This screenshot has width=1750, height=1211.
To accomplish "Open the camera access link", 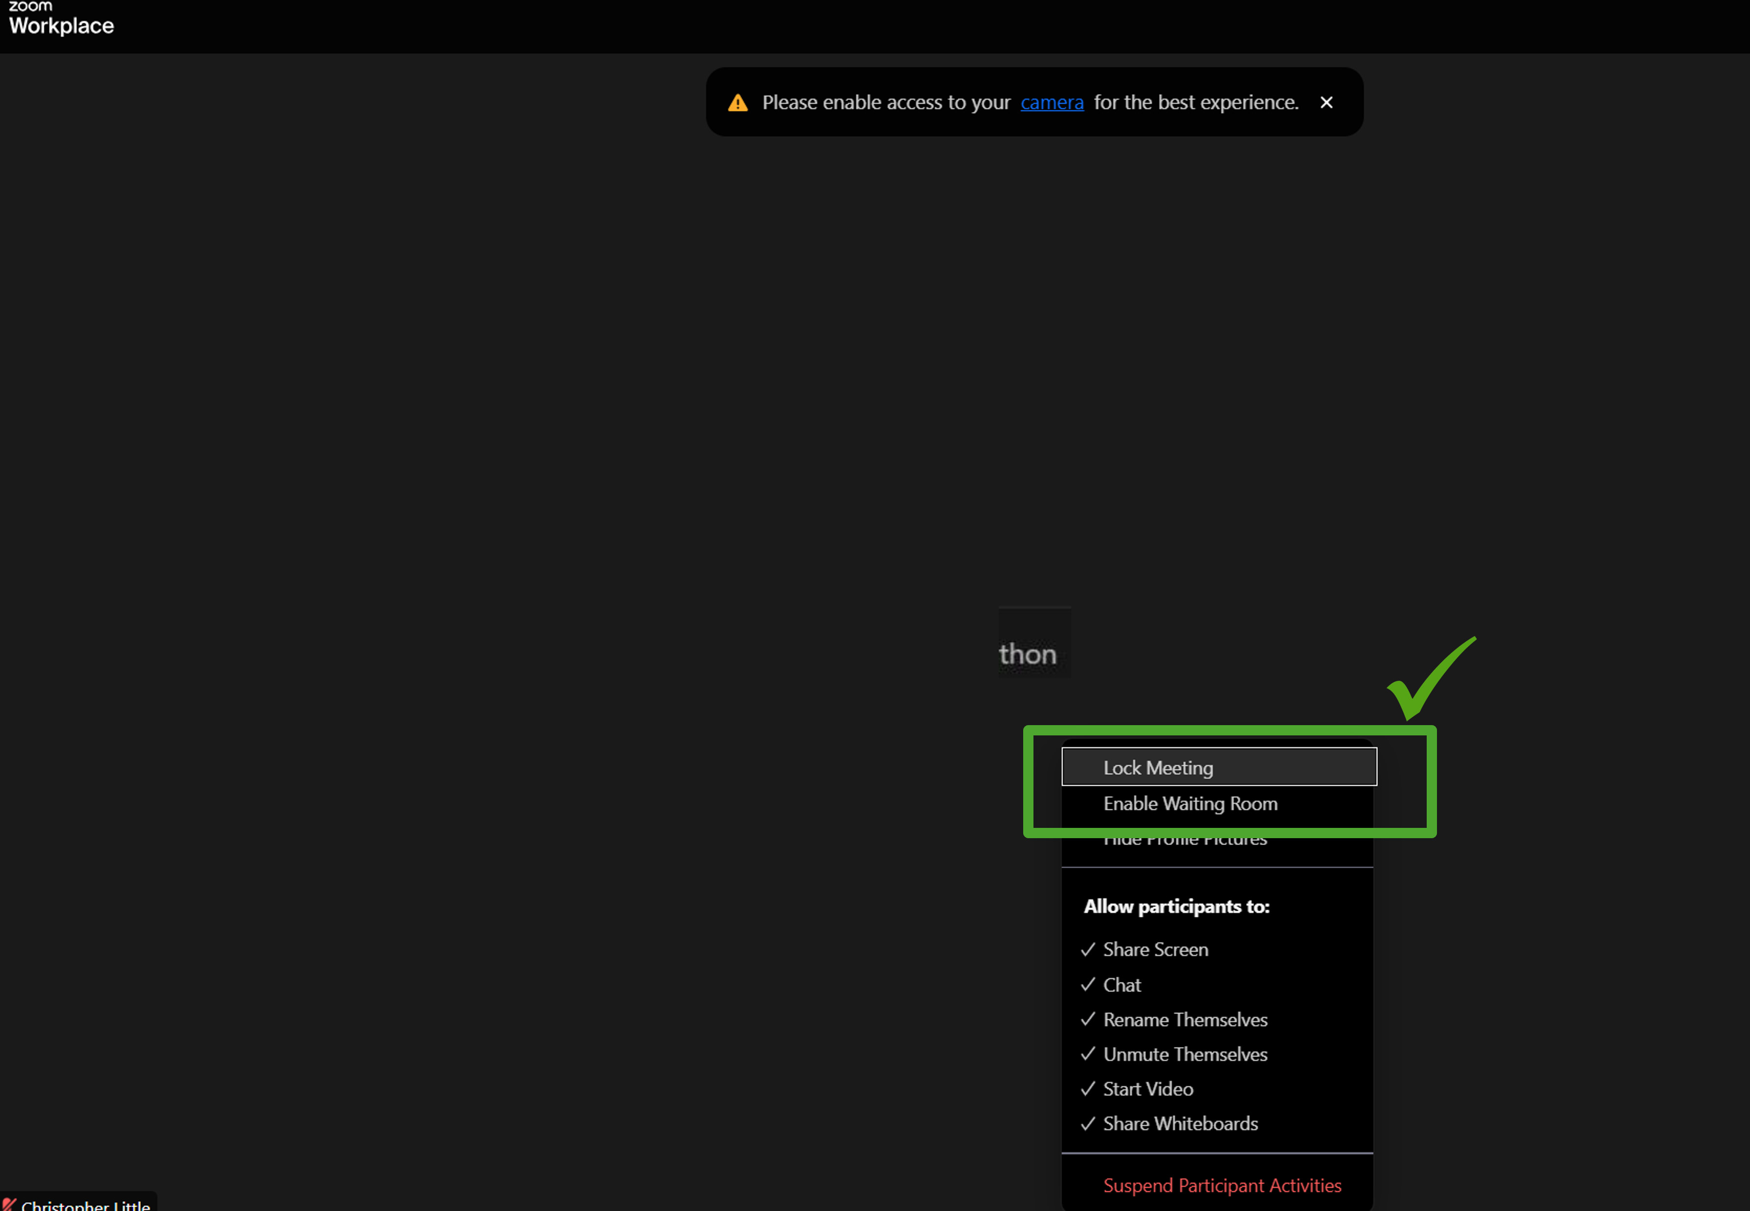I will 1052,102.
